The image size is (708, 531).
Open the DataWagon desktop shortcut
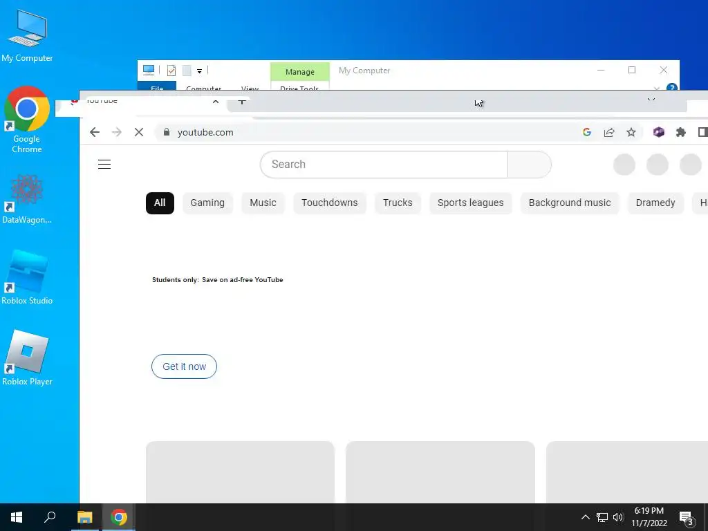click(x=27, y=200)
